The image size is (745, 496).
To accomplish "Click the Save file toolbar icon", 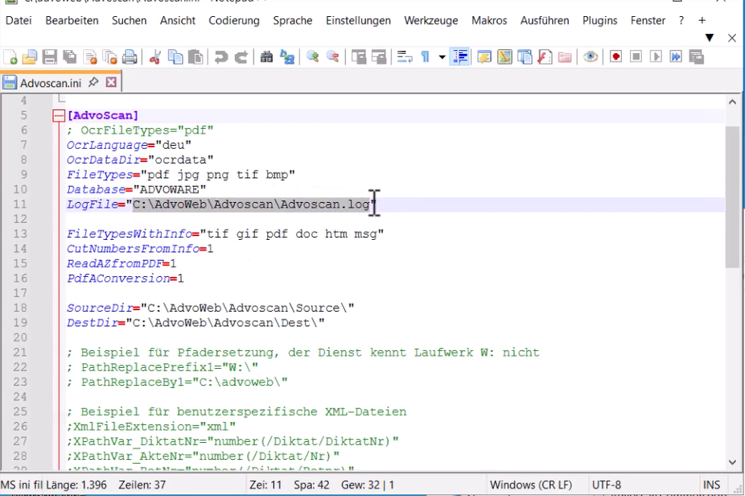I will (50, 57).
